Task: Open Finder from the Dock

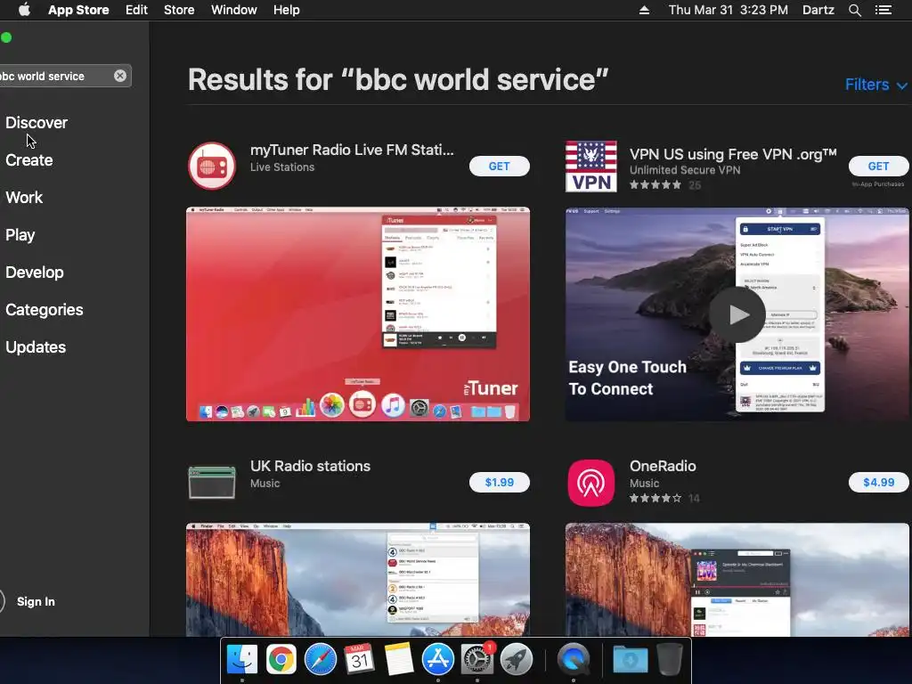Action: point(241,660)
